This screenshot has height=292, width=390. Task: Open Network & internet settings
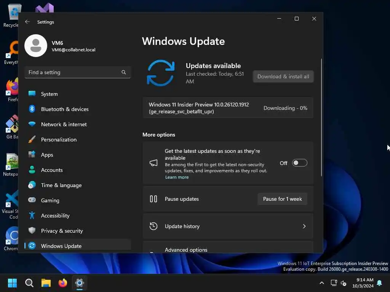coord(78,124)
